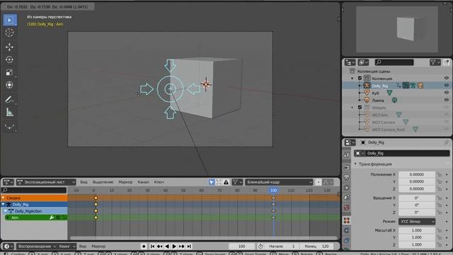Collapse the Dolly_RigAction channel
The image size is (453, 255).
click(5, 211)
